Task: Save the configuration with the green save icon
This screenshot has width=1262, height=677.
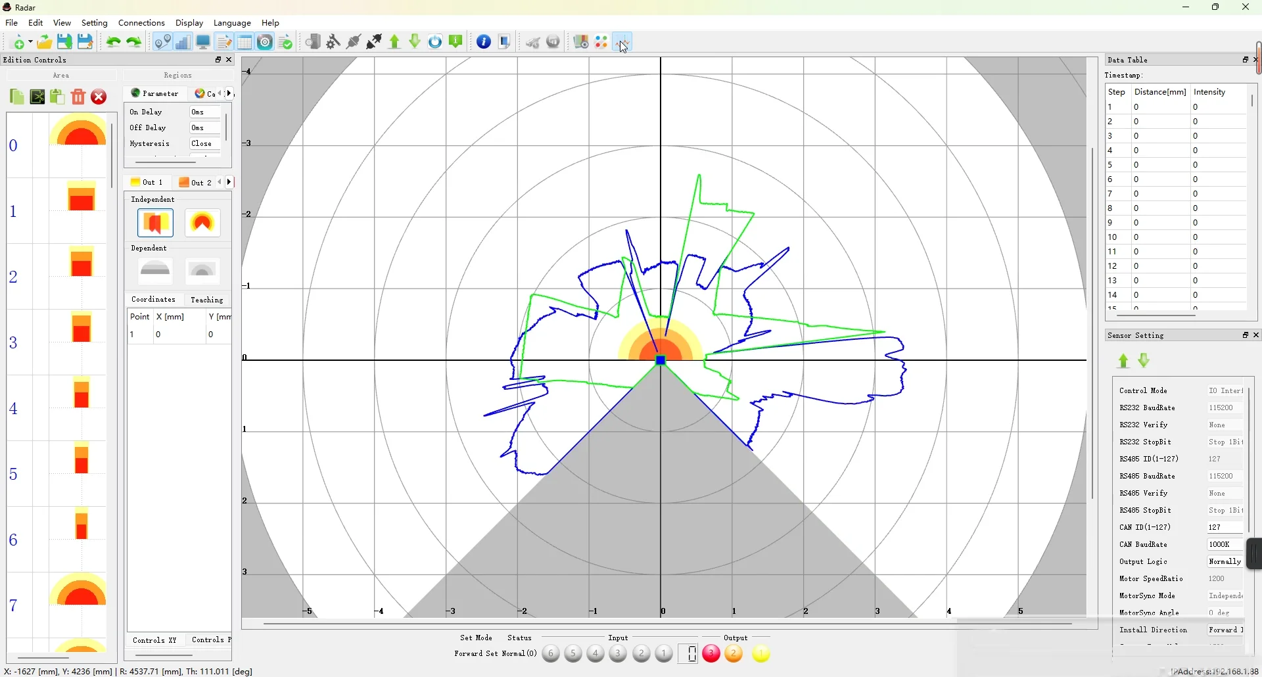Action: [64, 42]
